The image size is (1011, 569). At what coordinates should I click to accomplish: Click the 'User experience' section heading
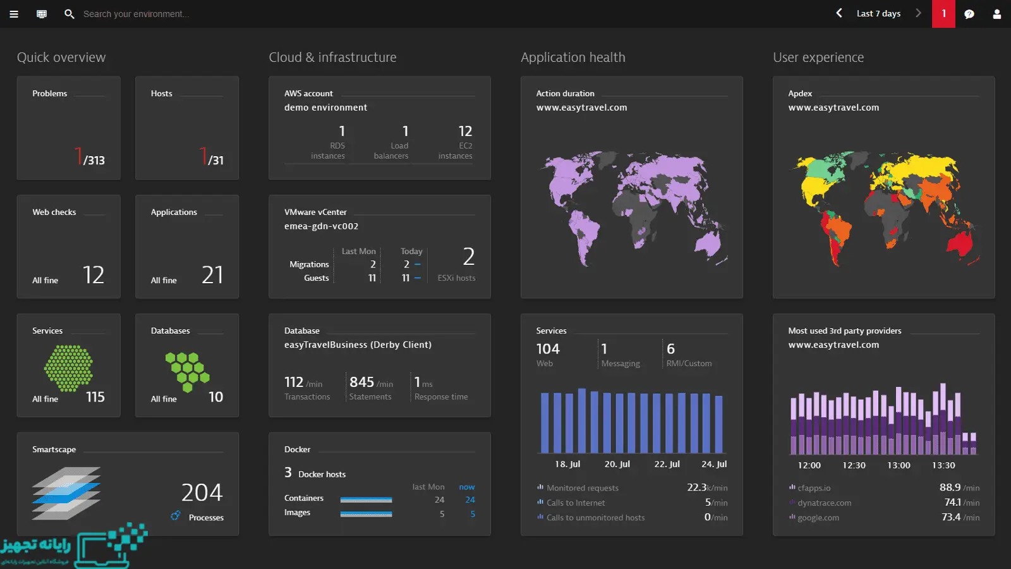click(818, 57)
